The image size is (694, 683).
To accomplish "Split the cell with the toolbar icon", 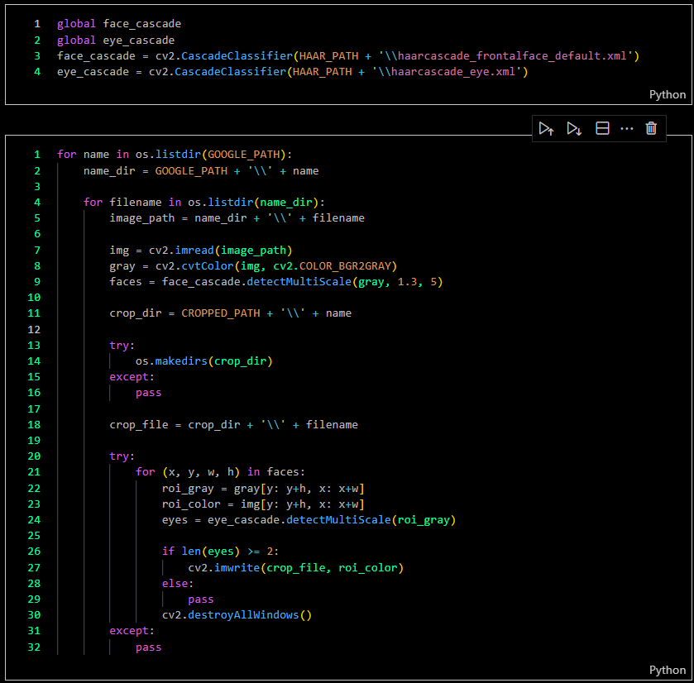I will pos(602,128).
